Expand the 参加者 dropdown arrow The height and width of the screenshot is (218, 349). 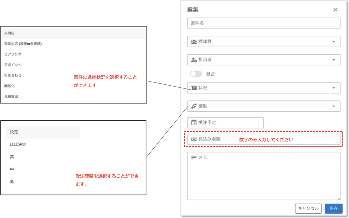pos(334,41)
